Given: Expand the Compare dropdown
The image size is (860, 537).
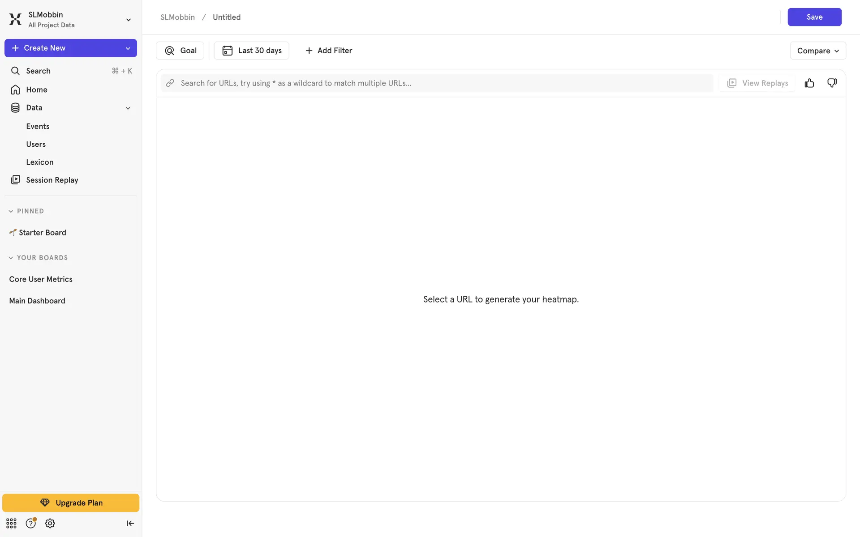Looking at the screenshot, I should [817, 51].
